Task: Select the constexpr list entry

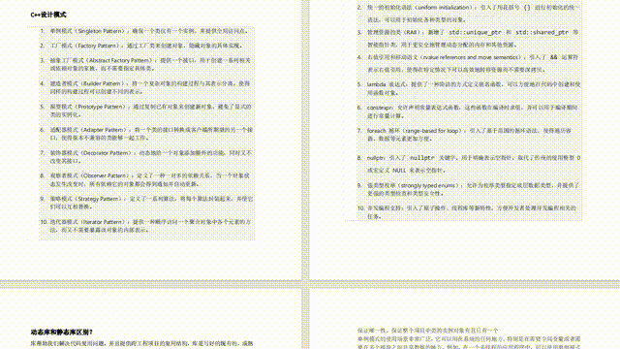Action: click(467, 111)
